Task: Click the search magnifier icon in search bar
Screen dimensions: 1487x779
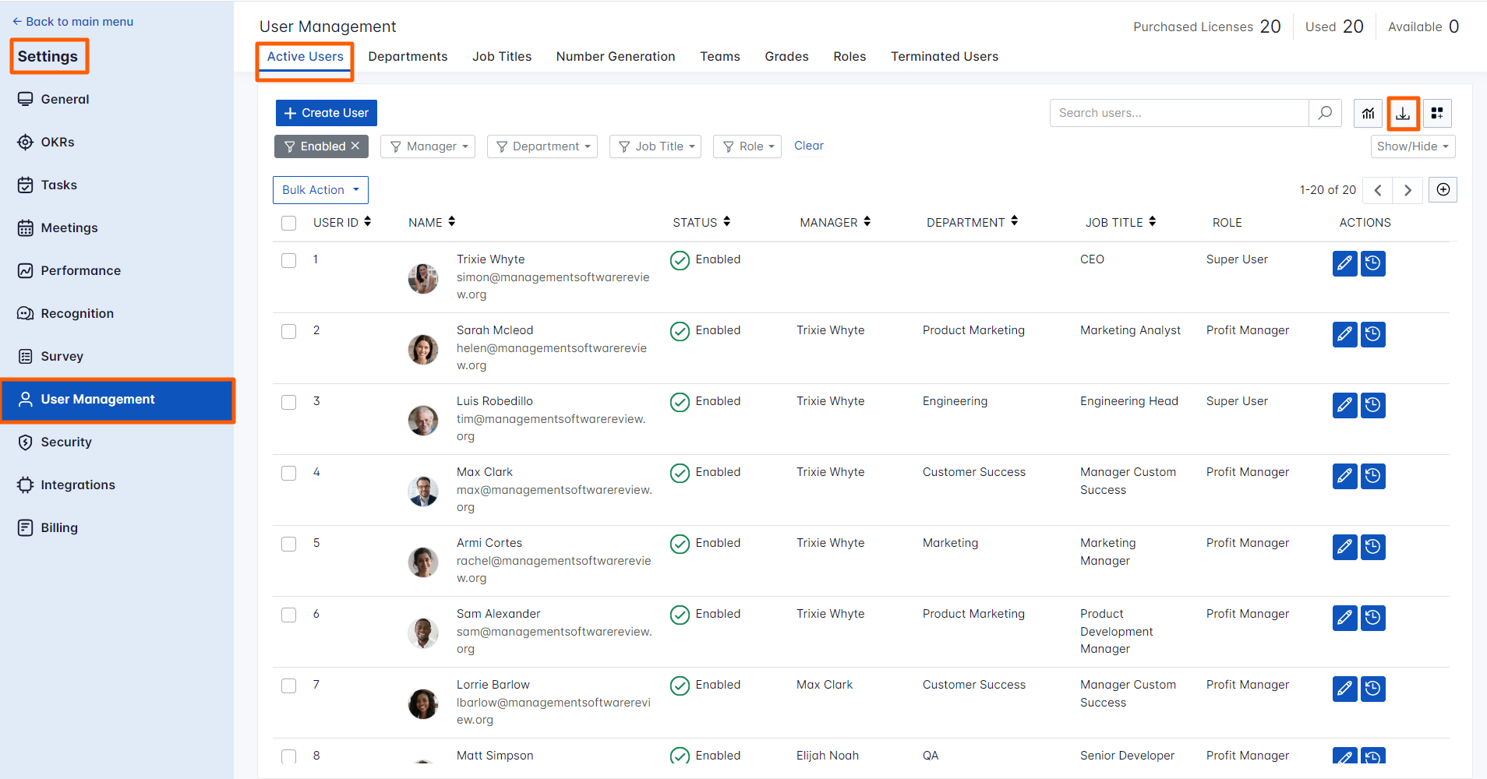Action: coord(1325,112)
